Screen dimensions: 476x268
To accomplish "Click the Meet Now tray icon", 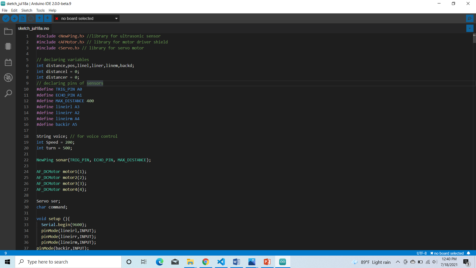I will pos(405,262).
